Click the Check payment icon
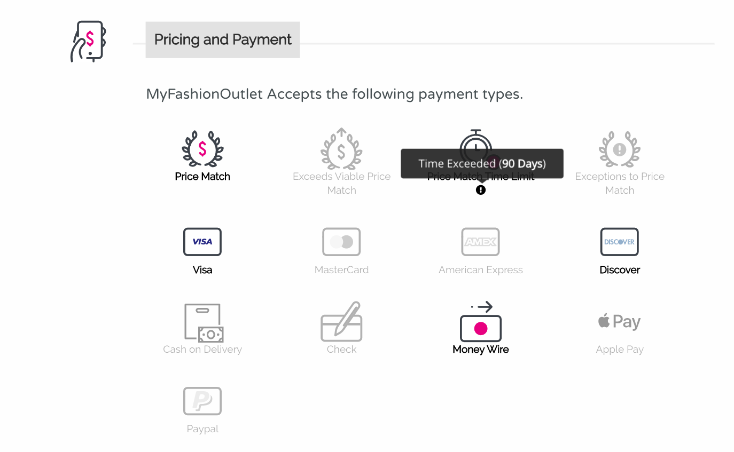Image resolution: width=734 pixels, height=452 pixels. [341, 322]
